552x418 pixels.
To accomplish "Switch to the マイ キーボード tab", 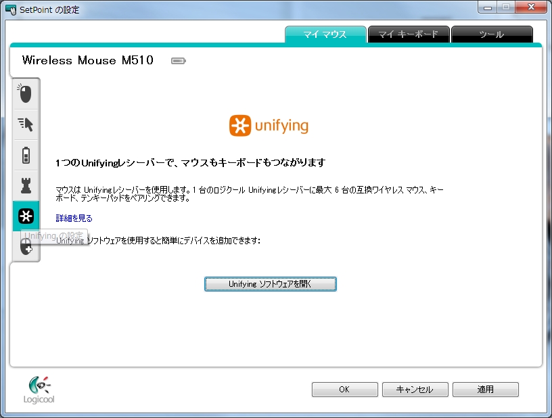I will pyautogui.click(x=409, y=34).
